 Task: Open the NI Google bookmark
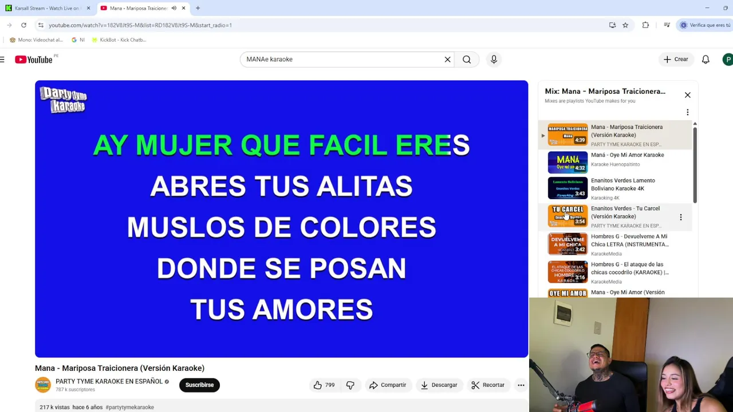[x=78, y=40]
